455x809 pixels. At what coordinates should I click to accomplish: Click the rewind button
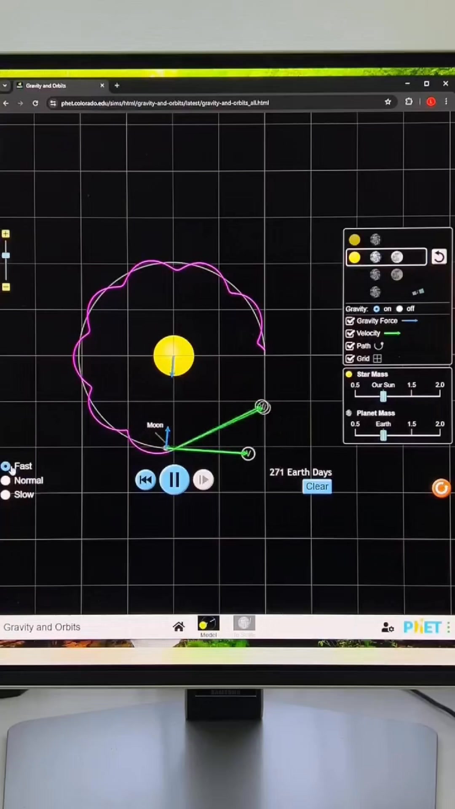145,480
